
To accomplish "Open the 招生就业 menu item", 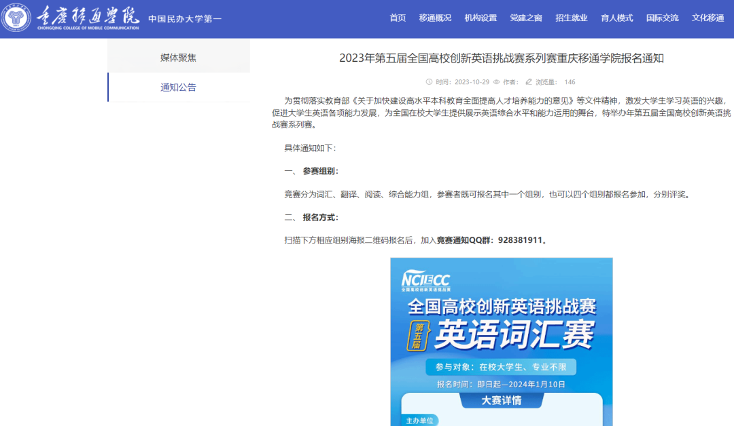I will [571, 18].
